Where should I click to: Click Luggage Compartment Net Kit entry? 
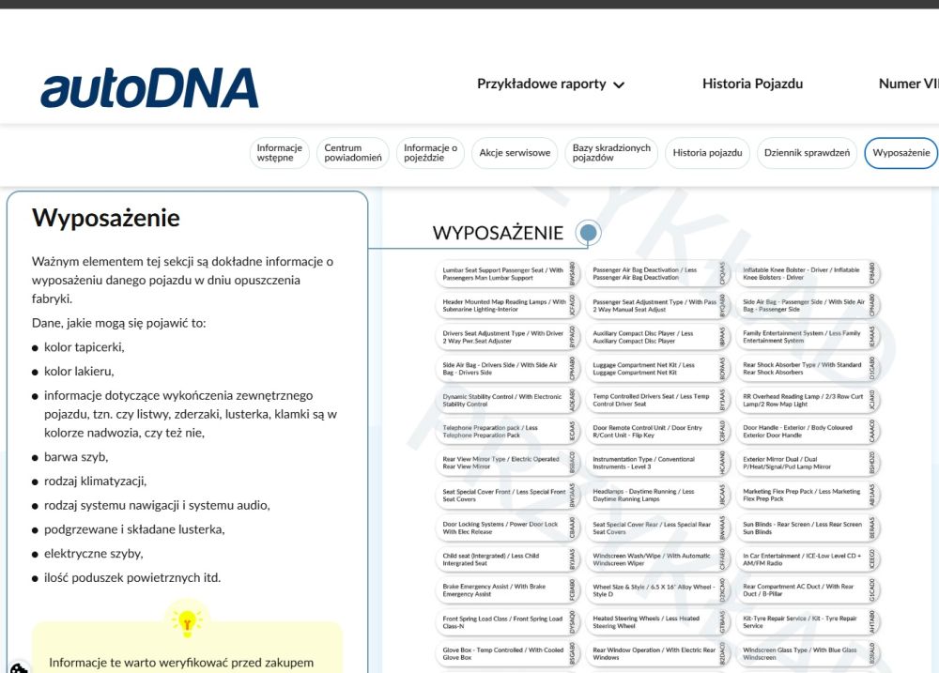656,368
